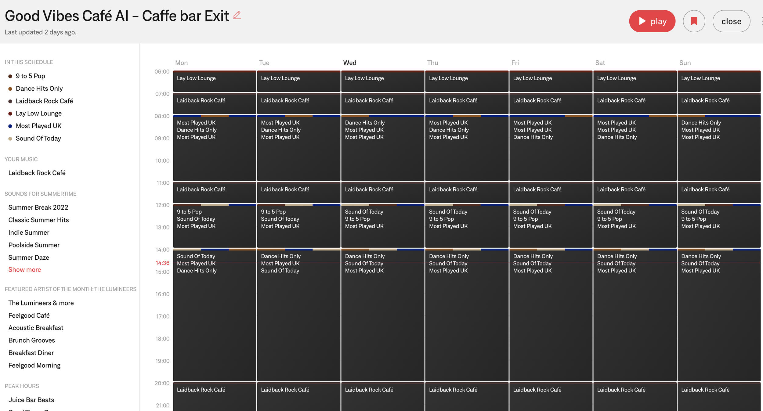763x411 pixels.
Task: Open Indie Summer playlist
Action: tap(29, 232)
